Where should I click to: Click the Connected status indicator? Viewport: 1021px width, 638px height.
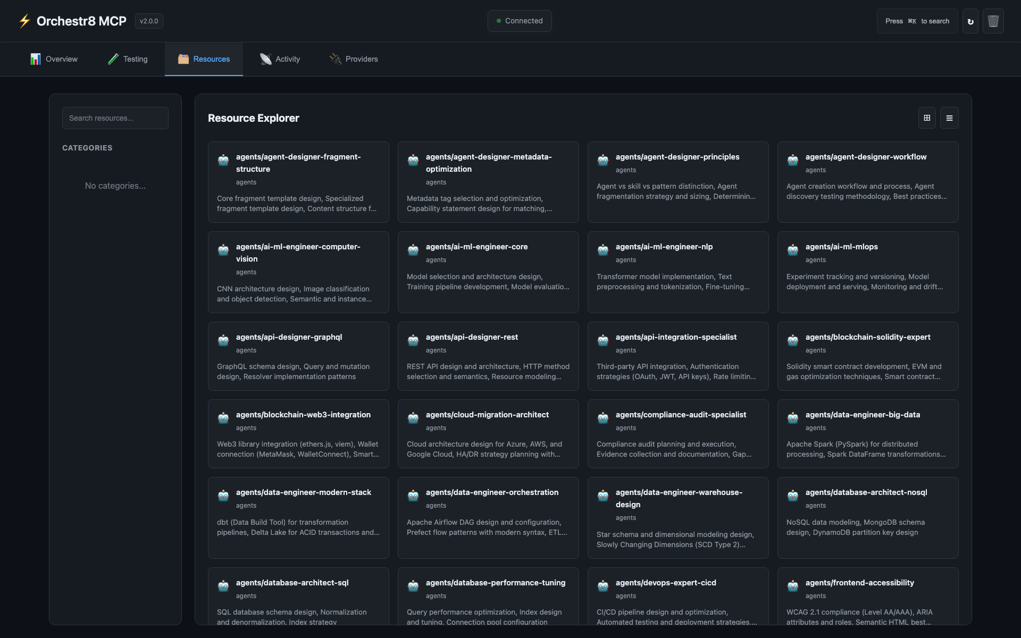pyautogui.click(x=520, y=21)
